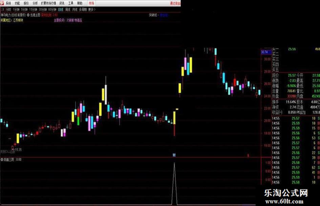Click the 净资 2.74 value
Screen dimensions: 320x206
tap(293, 107)
